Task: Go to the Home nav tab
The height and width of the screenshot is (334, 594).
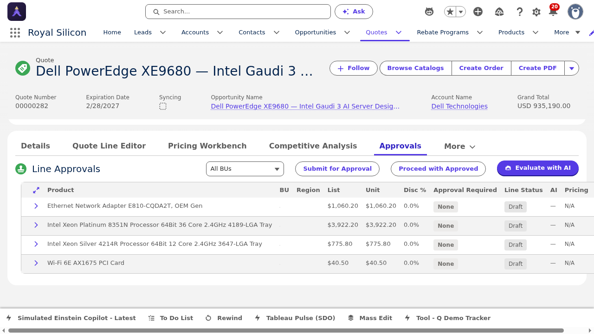Action: (x=112, y=32)
